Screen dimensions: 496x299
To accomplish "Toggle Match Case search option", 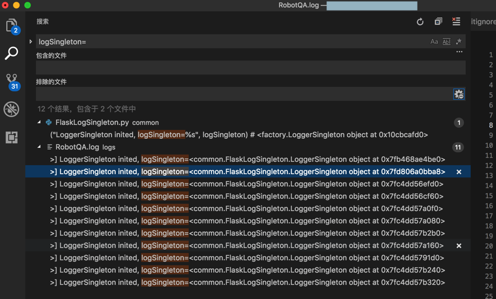I will coord(434,42).
